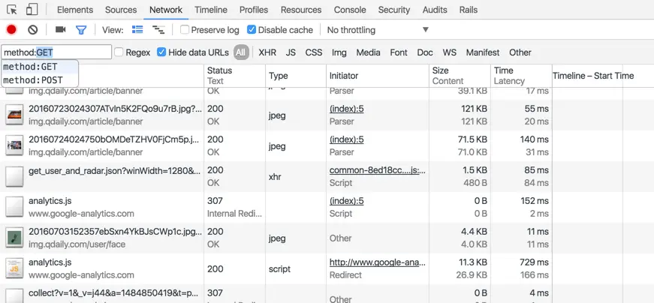Open (index):5 initiator link of 121 KB jpeg

pyautogui.click(x=347, y=109)
